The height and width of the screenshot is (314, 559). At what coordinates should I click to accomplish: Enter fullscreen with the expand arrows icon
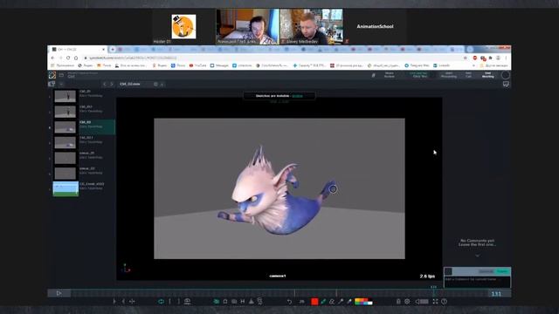pos(435,302)
